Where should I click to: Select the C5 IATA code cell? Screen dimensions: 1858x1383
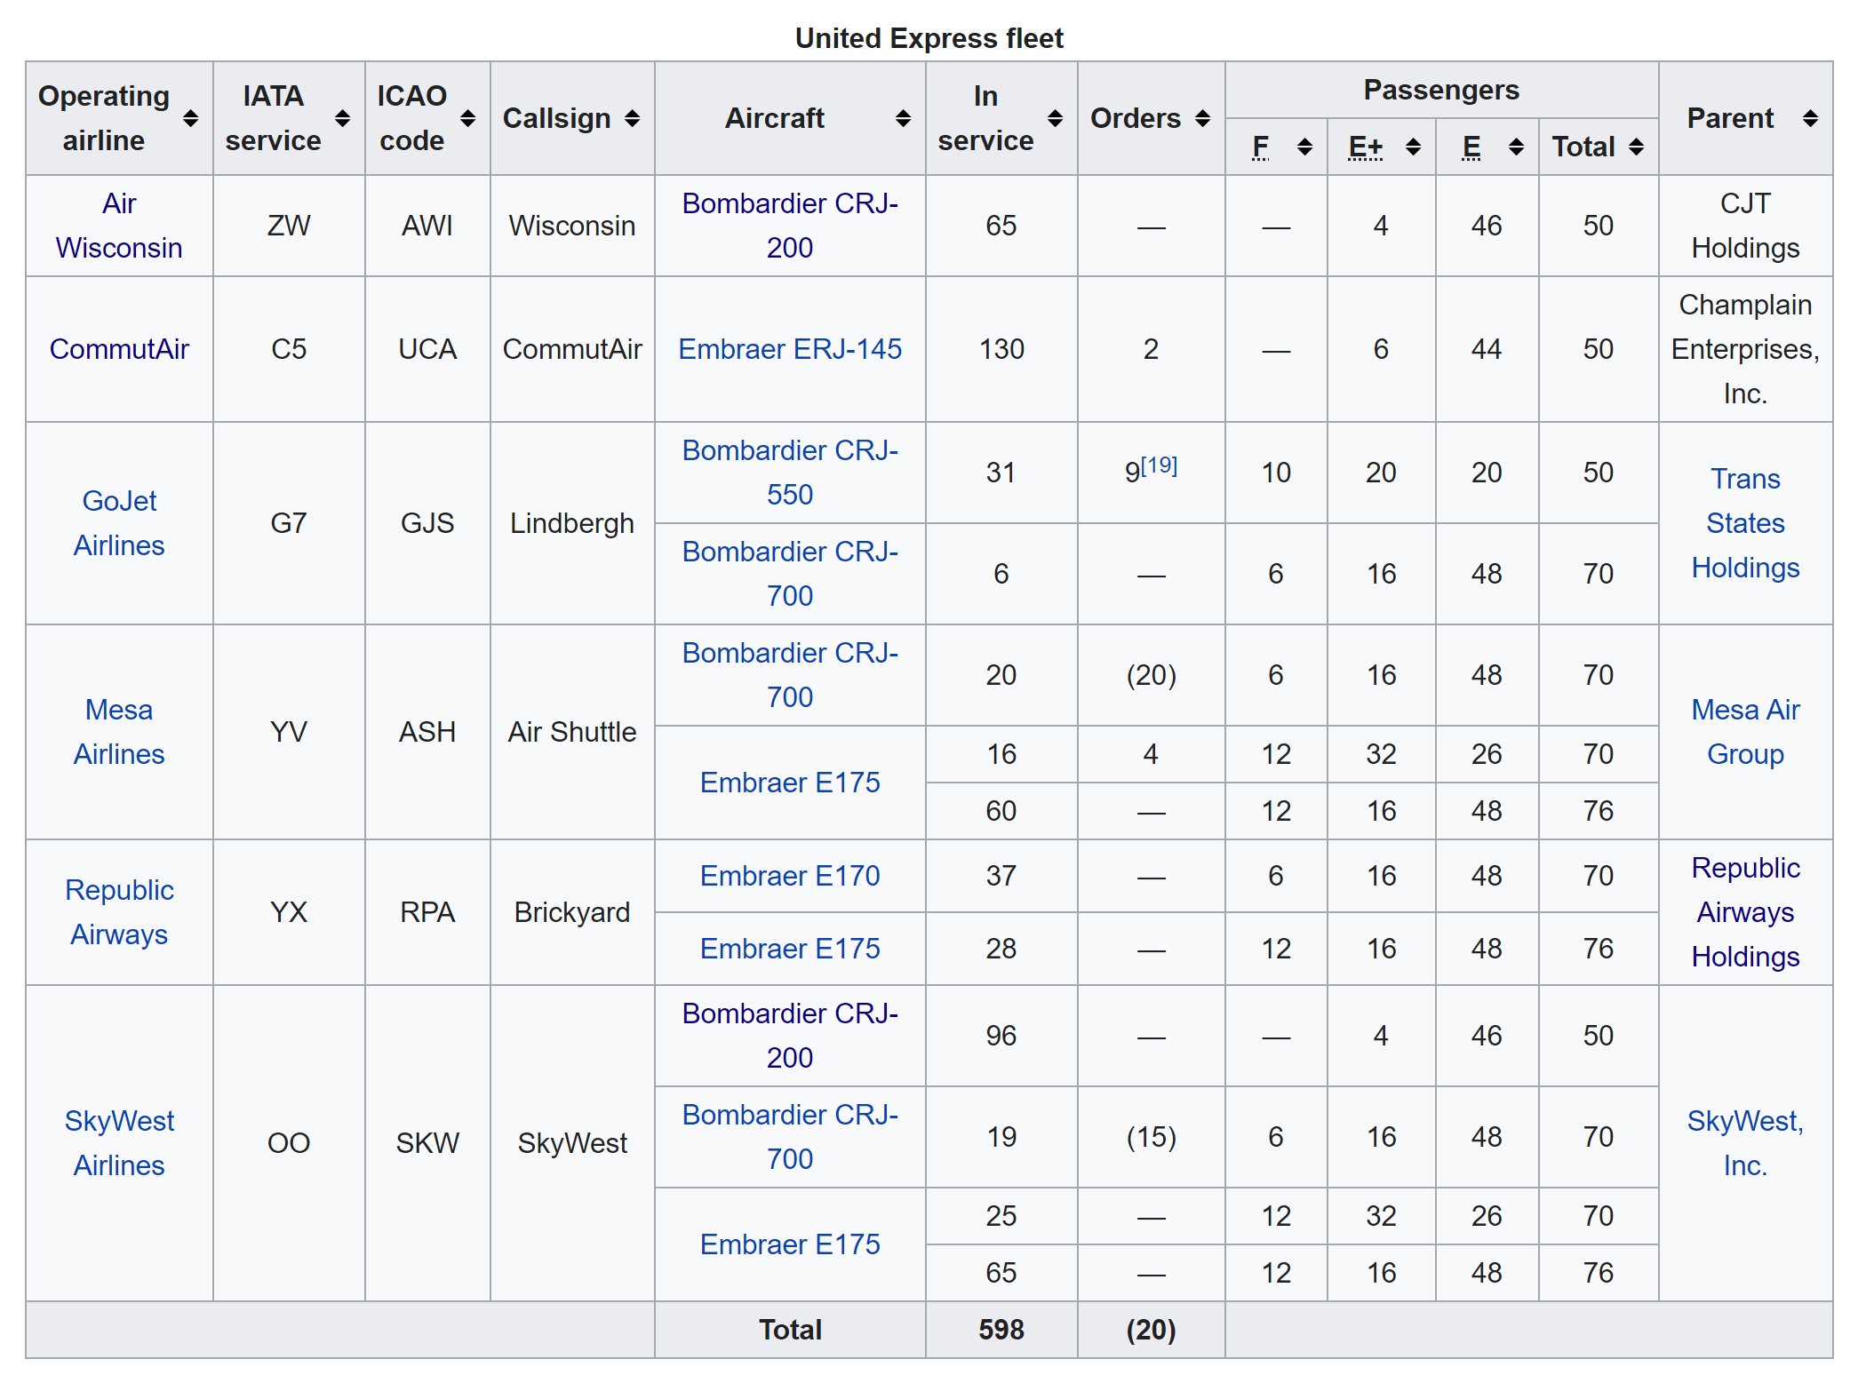[x=289, y=349]
